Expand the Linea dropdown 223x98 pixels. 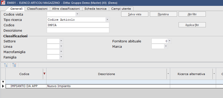click(61, 46)
